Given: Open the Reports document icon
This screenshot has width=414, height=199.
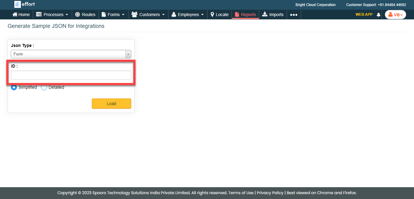Looking at the screenshot, I should coord(237,15).
